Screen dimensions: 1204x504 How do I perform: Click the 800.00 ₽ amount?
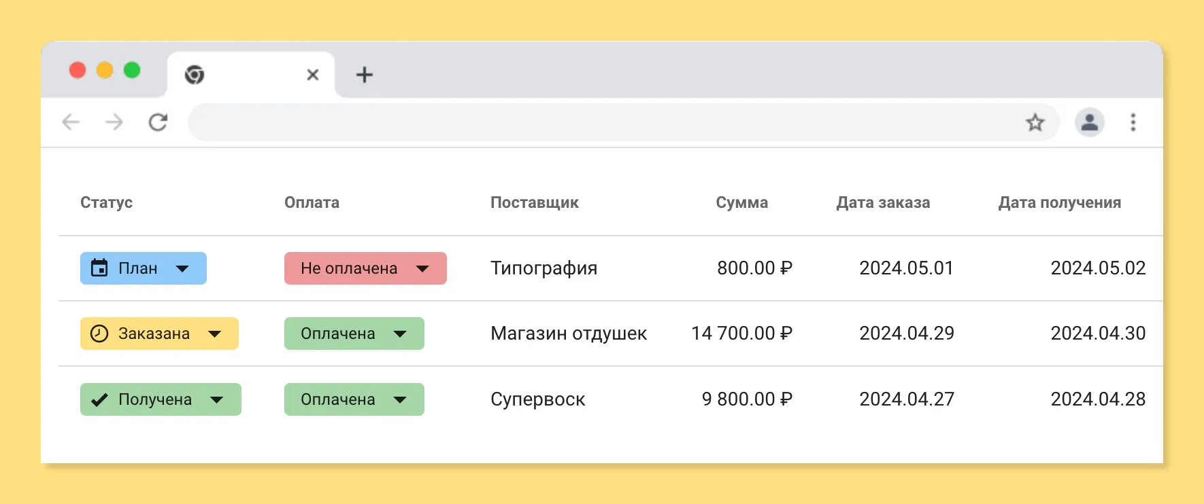coord(755,268)
